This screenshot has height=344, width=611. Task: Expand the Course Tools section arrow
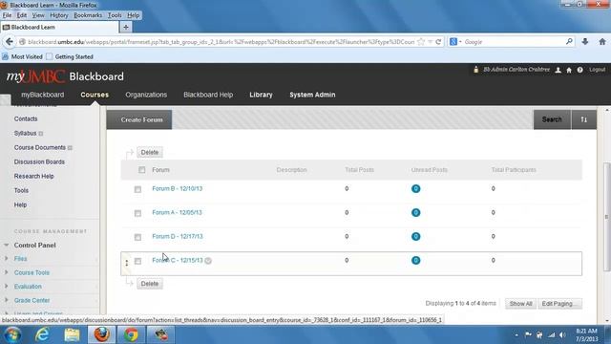click(x=7, y=272)
